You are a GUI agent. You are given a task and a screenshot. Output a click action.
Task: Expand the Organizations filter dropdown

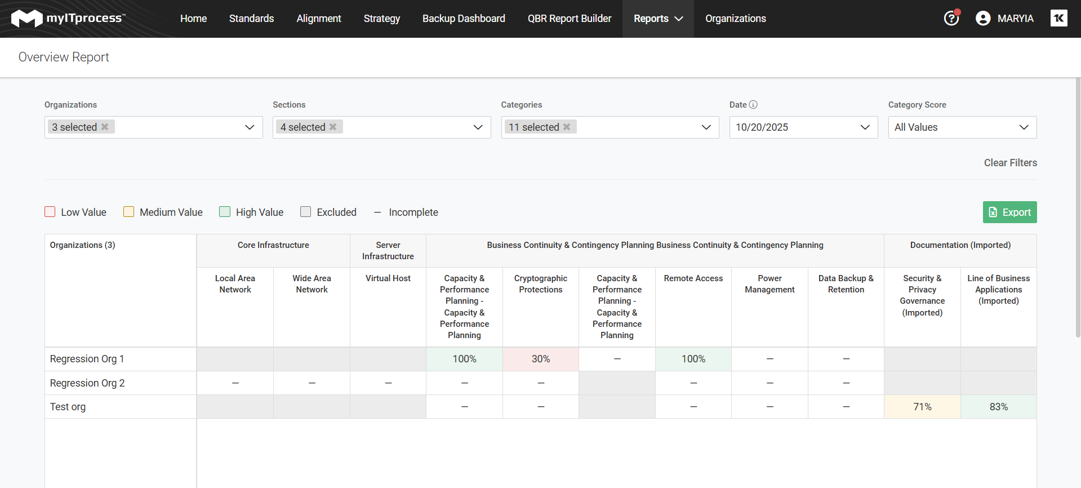coord(250,127)
